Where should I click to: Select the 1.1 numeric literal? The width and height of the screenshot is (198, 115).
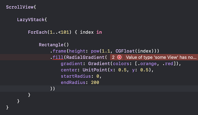106,51
